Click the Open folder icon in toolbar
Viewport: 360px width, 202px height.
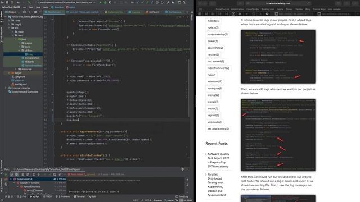click(x=2, y=2)
